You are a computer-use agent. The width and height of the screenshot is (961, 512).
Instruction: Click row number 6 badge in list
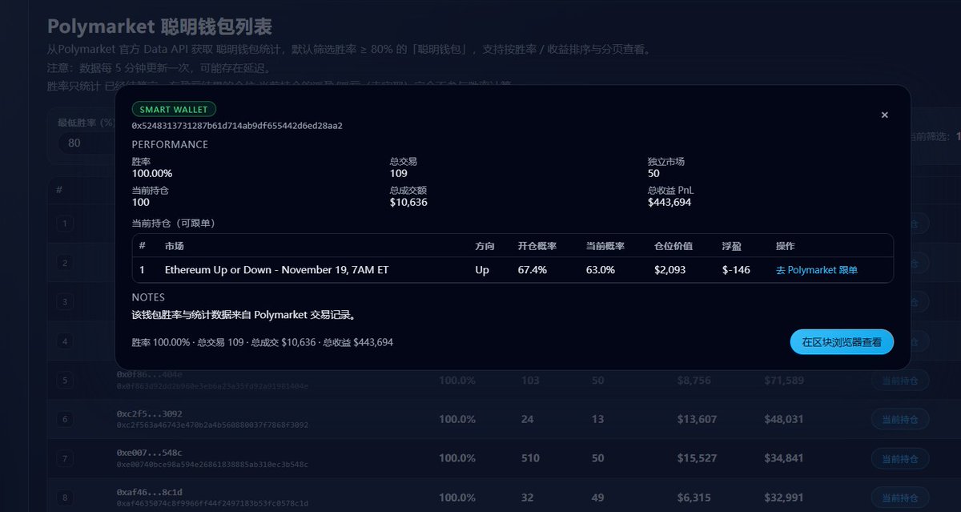pyautogui.click(x=65, y=419)
